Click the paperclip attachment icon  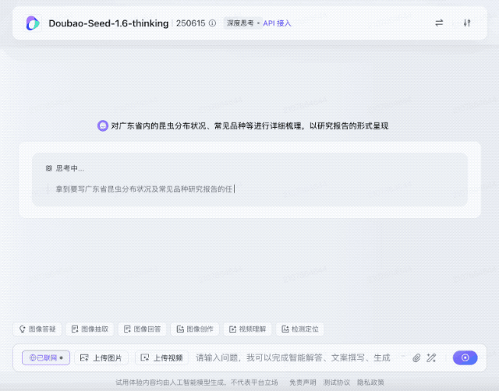[x=416, y=358]
